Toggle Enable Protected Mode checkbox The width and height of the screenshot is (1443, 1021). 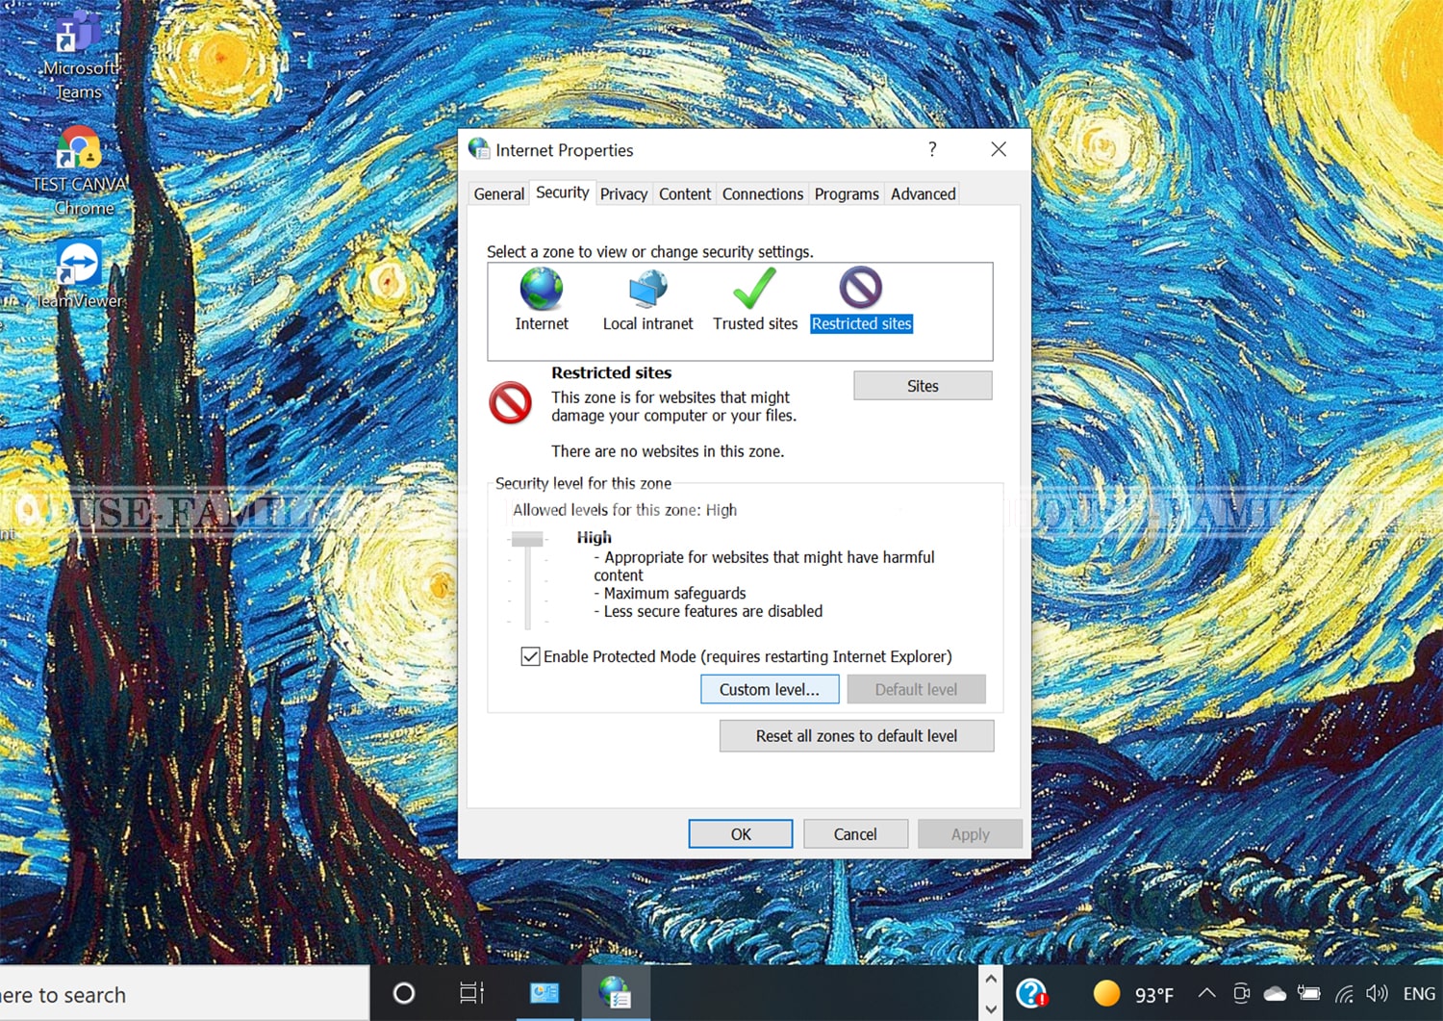click(530, 656)
